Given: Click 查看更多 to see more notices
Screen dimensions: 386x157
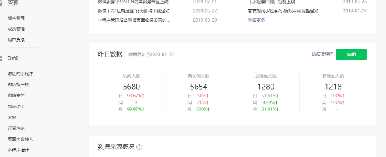Looking at the screenshot, I should 256,20.
